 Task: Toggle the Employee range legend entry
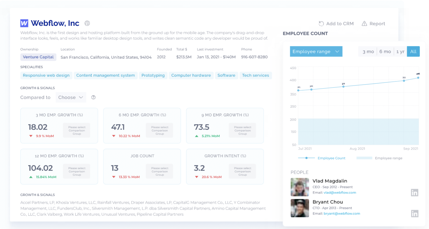(x=379, y=158)
